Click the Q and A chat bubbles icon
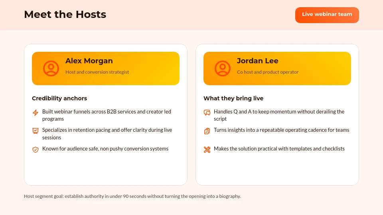The image size is (383, 215). click(207, 113)
